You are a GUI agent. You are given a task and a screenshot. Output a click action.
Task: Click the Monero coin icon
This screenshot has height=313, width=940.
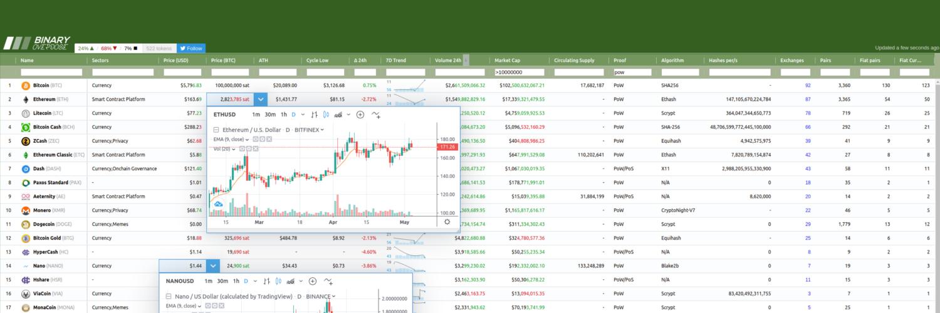point(26,210)
